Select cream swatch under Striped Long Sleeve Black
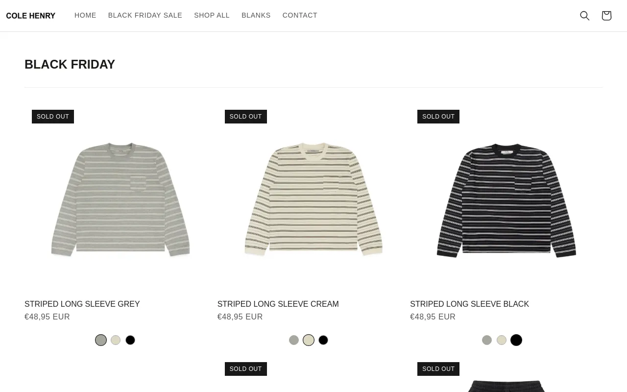Viewport: 627px width, 392px height. pos(502,340)
